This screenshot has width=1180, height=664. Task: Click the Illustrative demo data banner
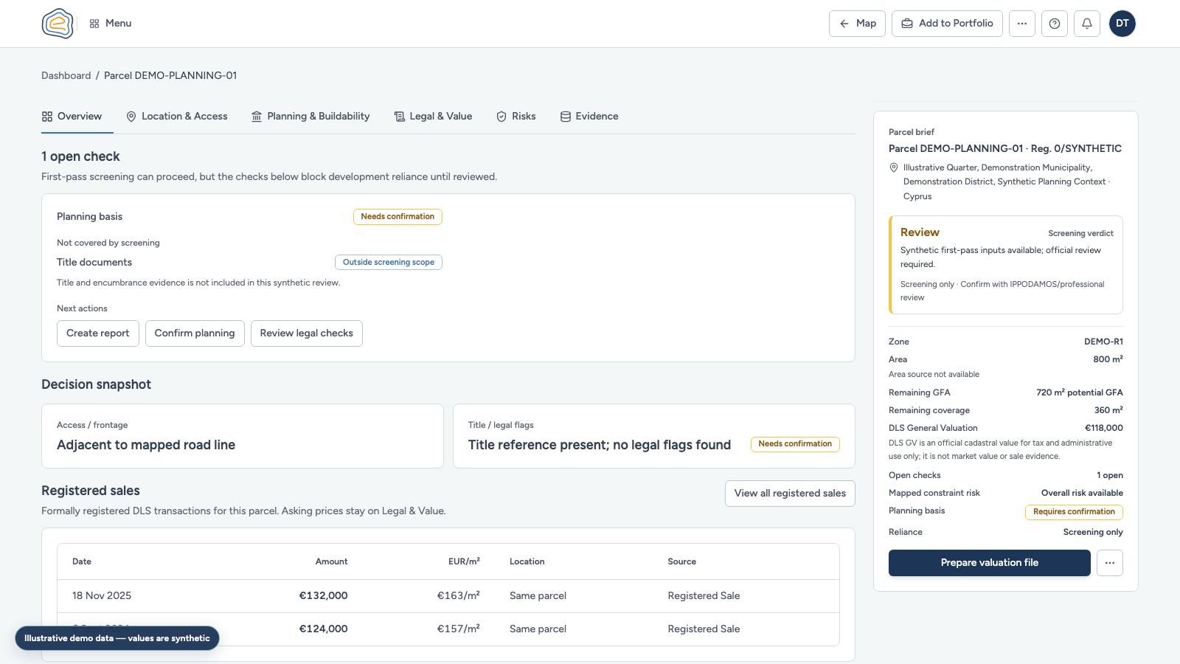tap(117, 639)
